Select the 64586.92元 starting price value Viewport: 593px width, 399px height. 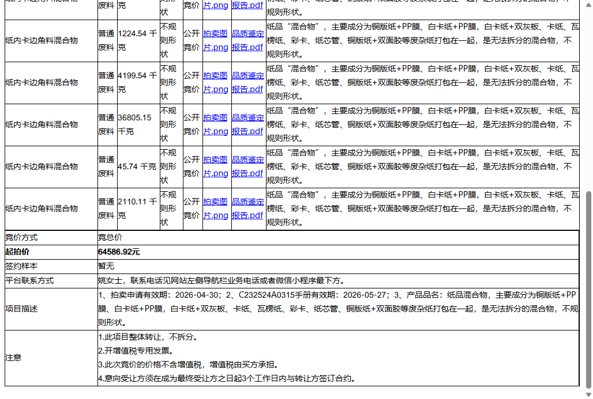[x=119, y=252]
